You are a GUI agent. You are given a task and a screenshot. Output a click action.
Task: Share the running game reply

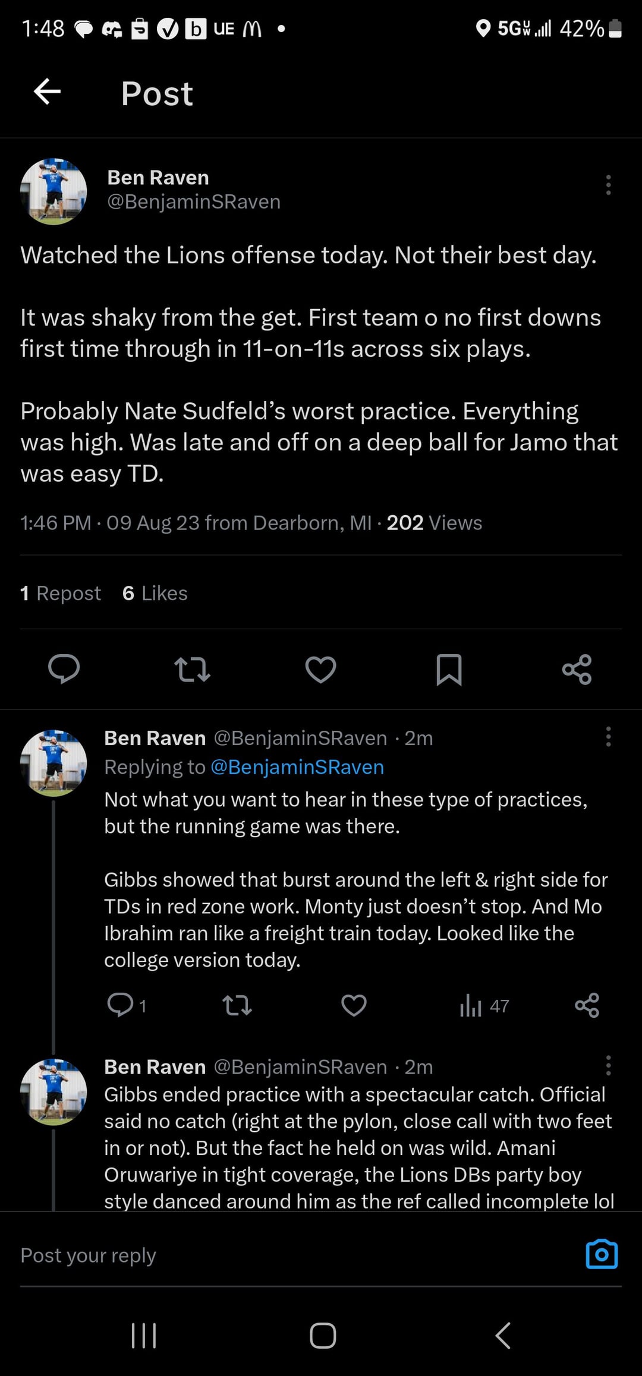coord(587,1005)
